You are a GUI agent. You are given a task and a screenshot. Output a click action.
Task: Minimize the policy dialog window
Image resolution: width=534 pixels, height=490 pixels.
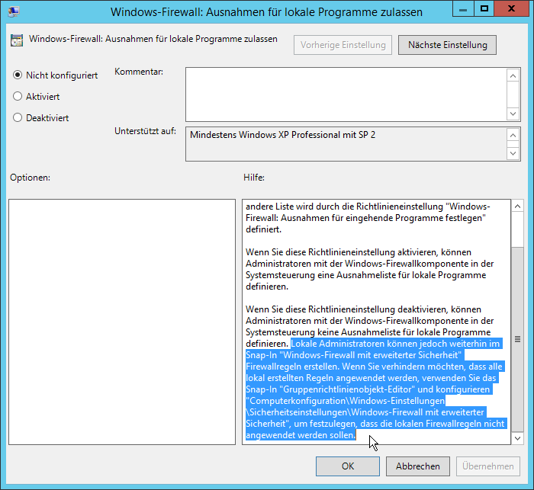click(463, 9)
